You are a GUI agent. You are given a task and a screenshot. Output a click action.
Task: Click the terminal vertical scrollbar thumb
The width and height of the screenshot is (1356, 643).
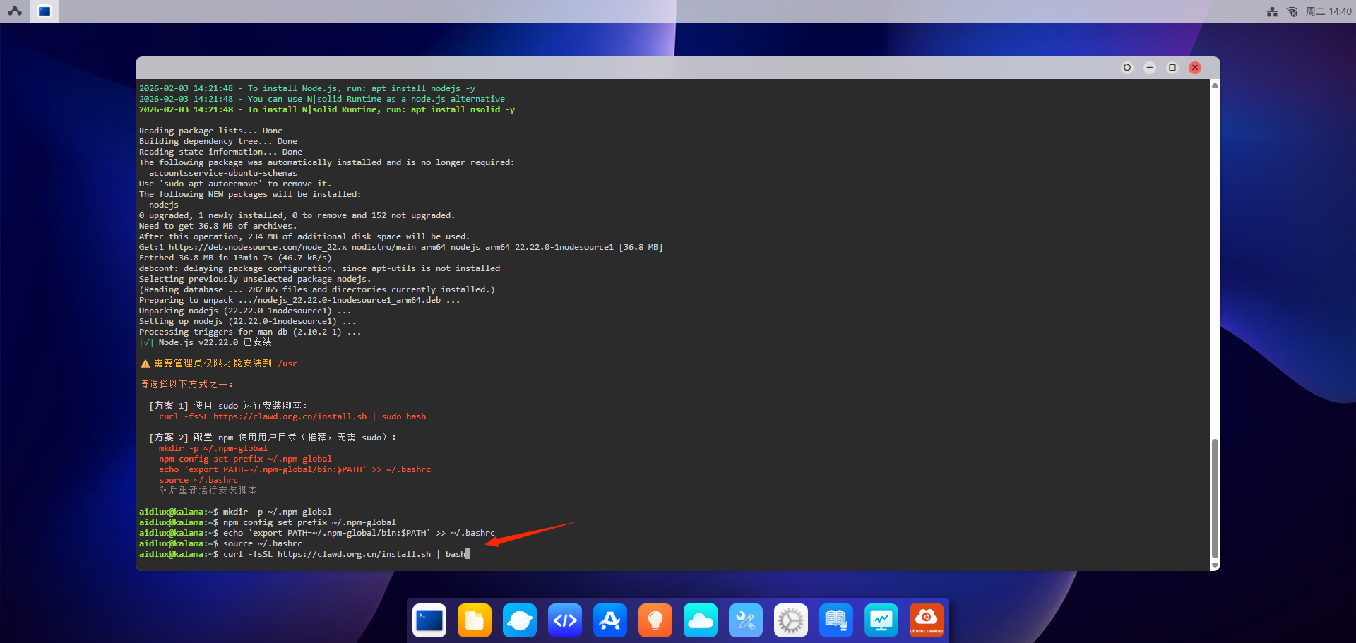pos(1215,498)
